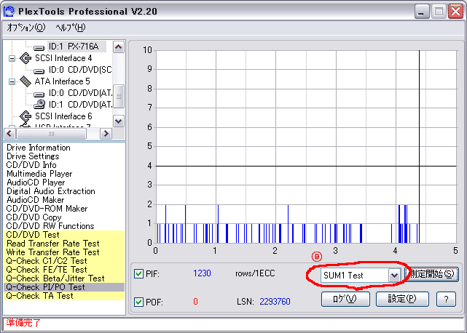The height and width of the screenshot is (333, 467).
Task: Click the 準備完了 status bar text
Action: pos(23,323)
